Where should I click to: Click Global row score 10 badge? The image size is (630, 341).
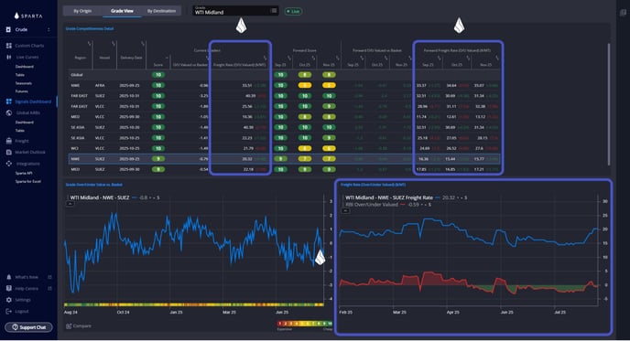(x=158, y=75)
